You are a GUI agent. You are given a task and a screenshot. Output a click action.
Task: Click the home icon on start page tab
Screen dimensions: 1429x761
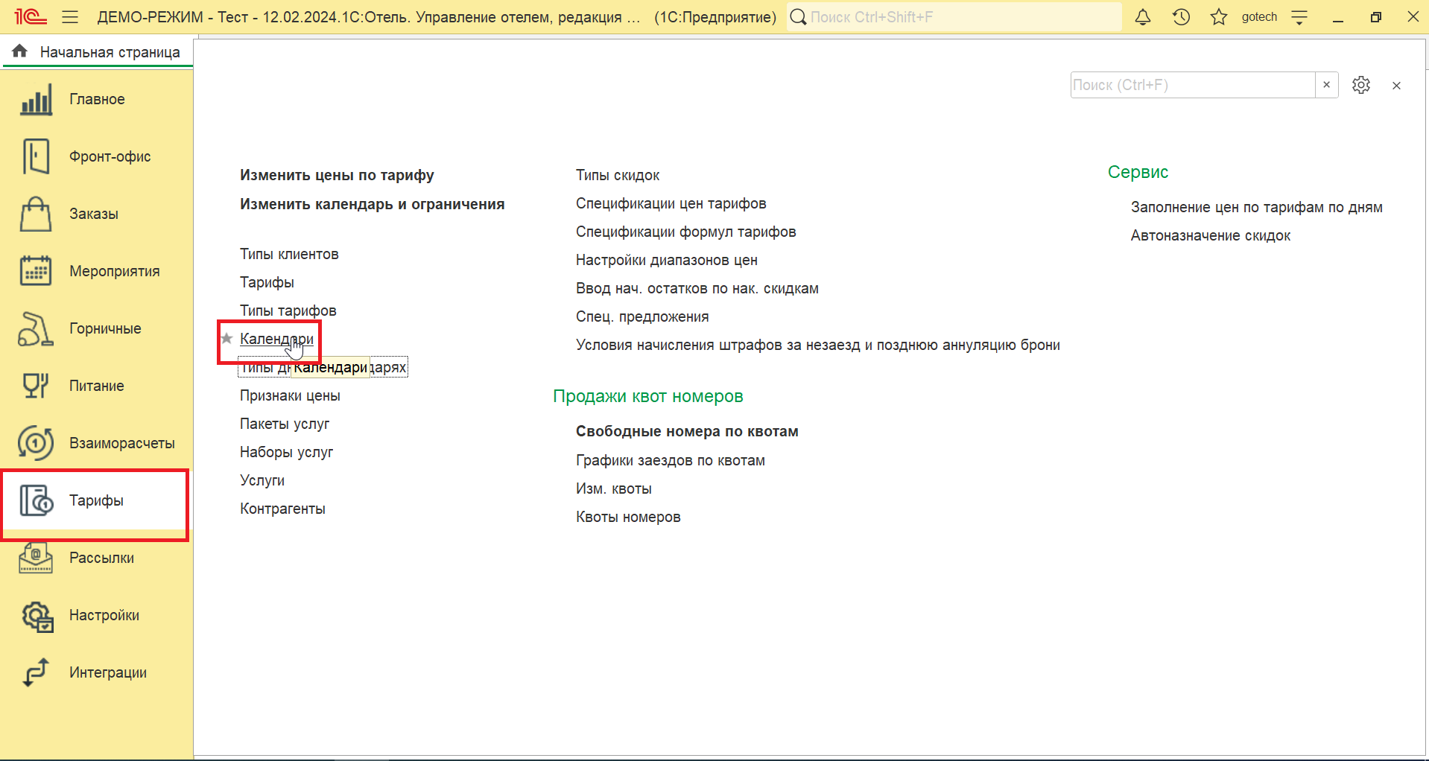20,51
